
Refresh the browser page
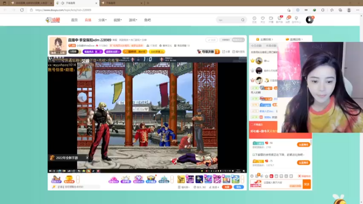tap(22, 10)
